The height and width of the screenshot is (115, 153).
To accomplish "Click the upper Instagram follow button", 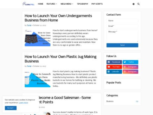I will coord(131,67).
